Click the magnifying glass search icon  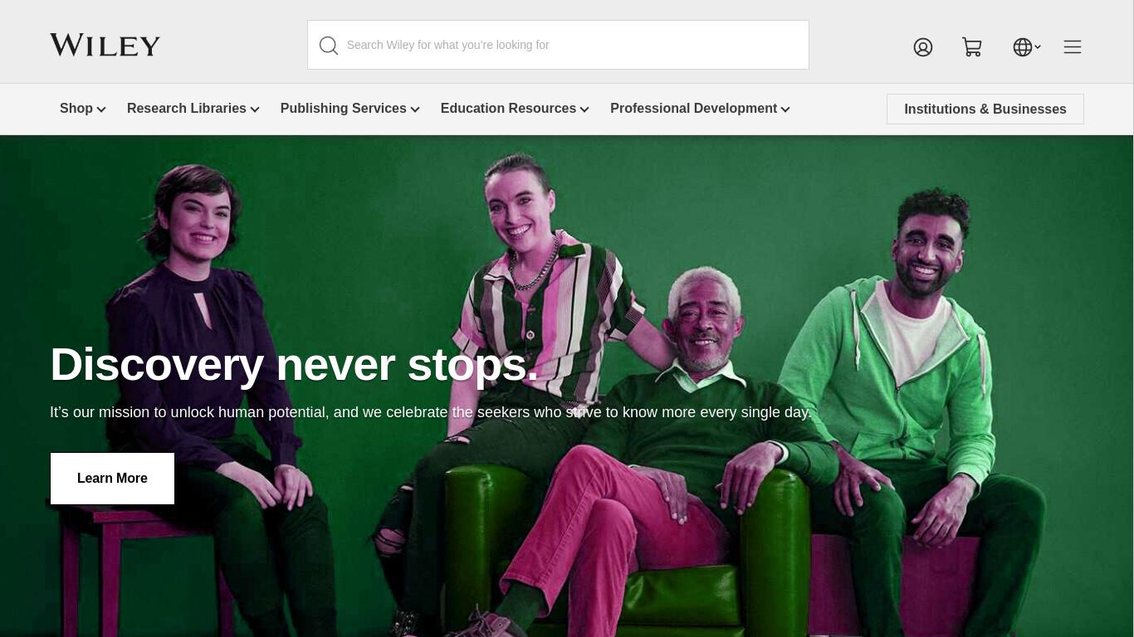click(x=329, y=46)
